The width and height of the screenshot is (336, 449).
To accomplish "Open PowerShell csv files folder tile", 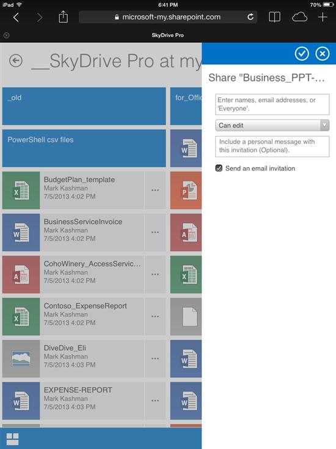I will pyautogui.click(x=84, y=148).
